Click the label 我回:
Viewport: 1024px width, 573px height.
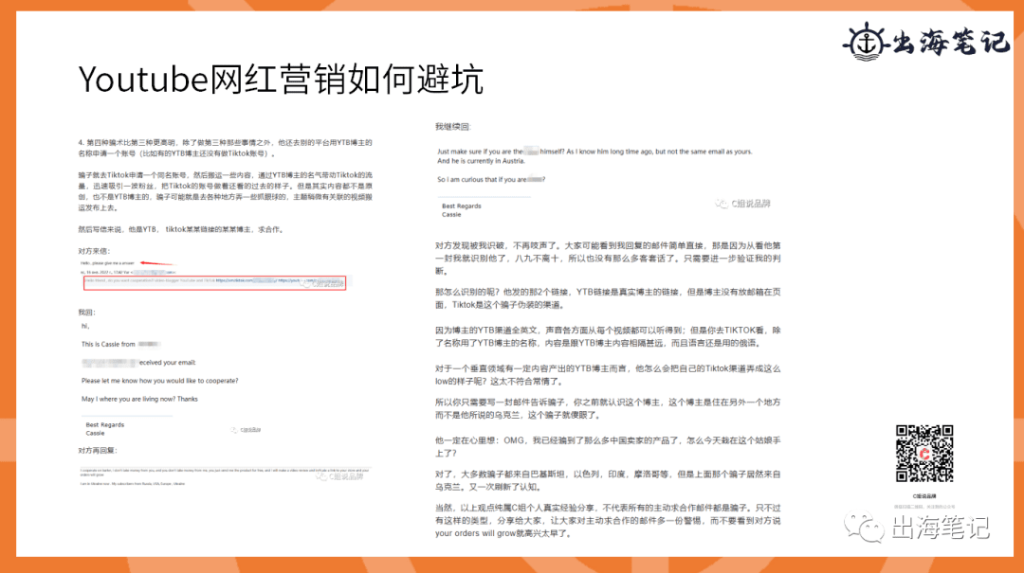click(87, 312)
